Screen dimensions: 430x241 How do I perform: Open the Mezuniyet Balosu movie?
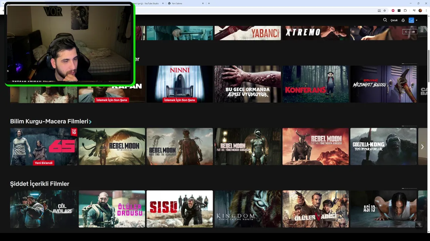point(383,84)
